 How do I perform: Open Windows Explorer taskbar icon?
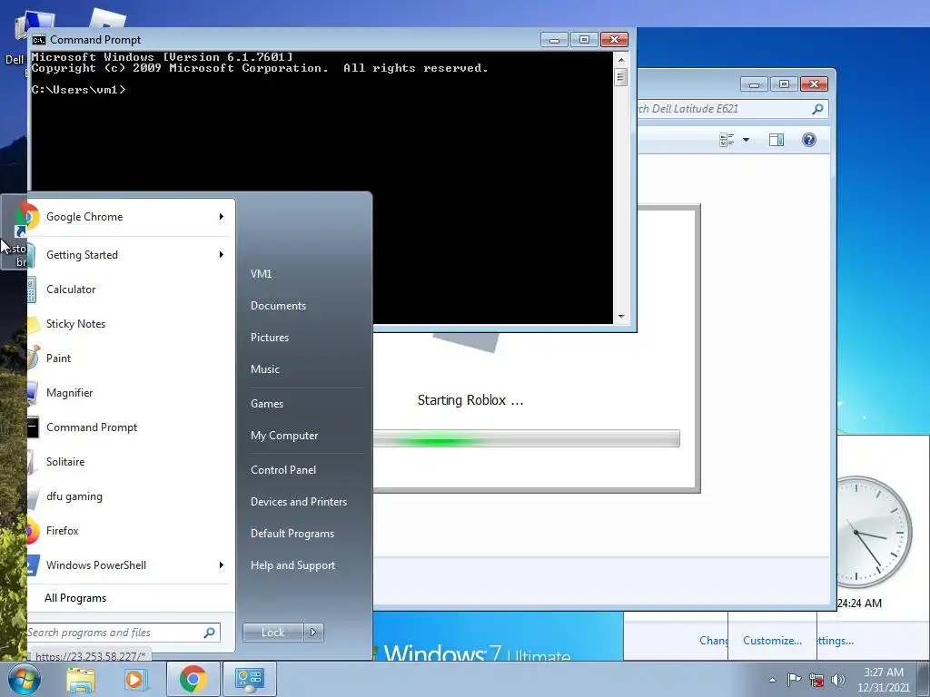tap(81, 679)
